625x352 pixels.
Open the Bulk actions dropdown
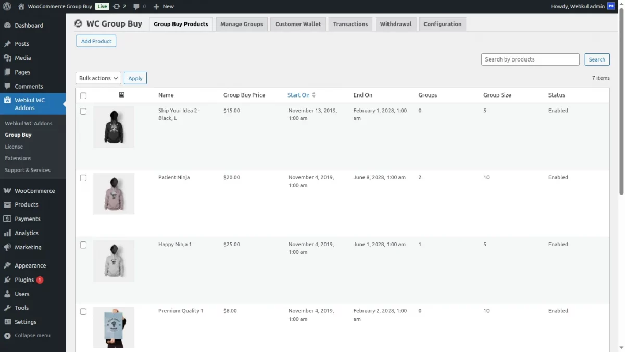click(98, 78)
